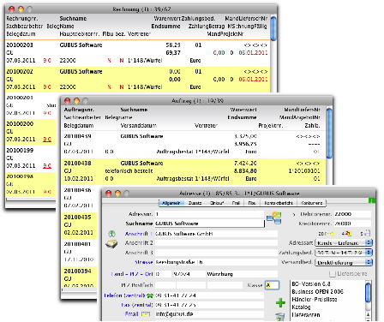Image resolution: width=384 pixels, height=322 pixels.
Task: Open the card file icon left of Anschrift 2
Action: [x=111, y=244]
